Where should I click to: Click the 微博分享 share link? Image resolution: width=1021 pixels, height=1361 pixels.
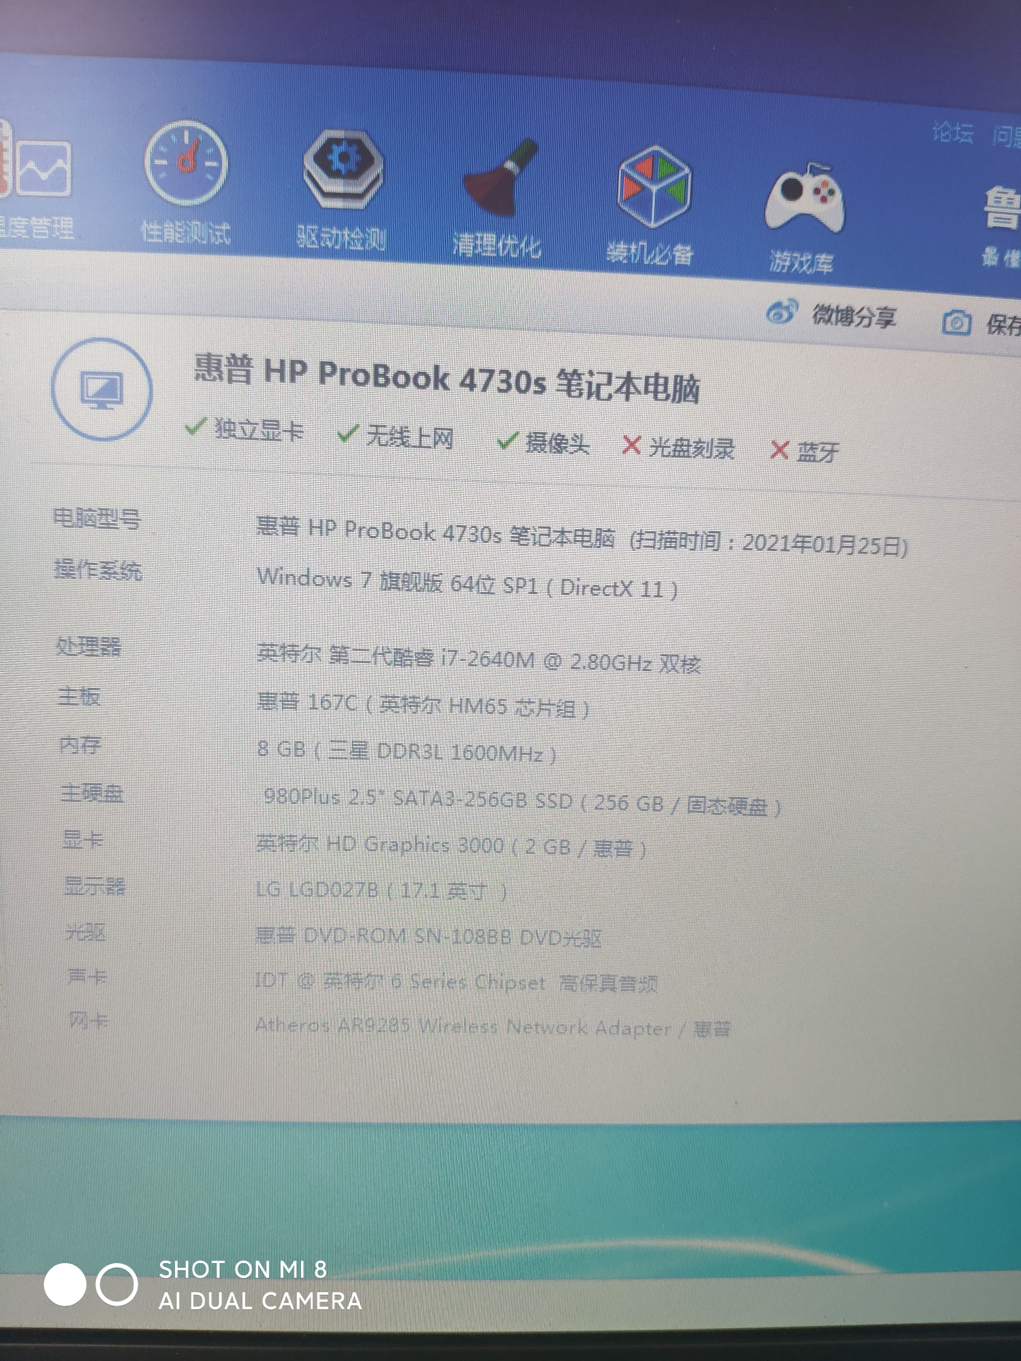(854, 315)
